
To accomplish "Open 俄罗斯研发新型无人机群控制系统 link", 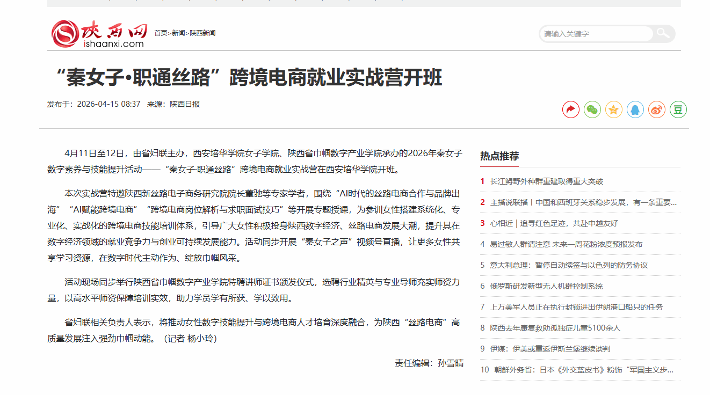I will pyautogui.click(x=546, y=286).
